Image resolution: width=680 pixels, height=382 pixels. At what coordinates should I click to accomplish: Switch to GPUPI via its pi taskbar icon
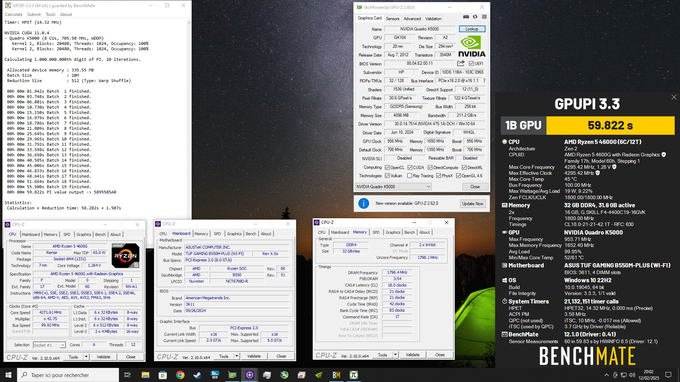353,375
